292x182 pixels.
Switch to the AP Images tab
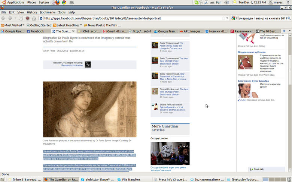[x=191, y=31]
